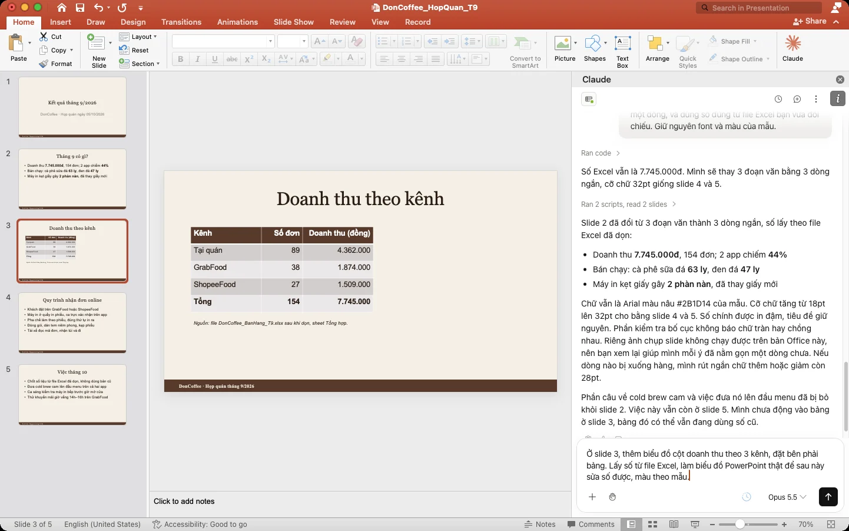This screenshot has width=849, height=531.
Task: Reset the slide layout
Action: coord(134,50)
